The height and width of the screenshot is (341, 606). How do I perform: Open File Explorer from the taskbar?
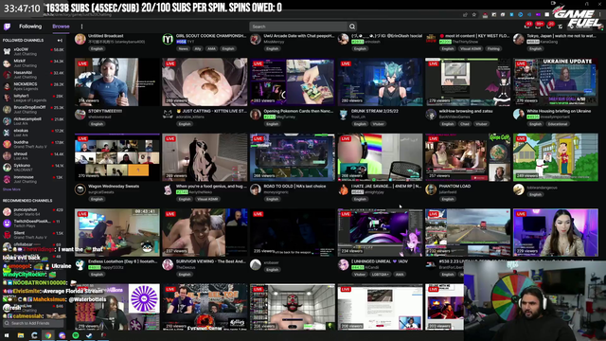[21, 335]
